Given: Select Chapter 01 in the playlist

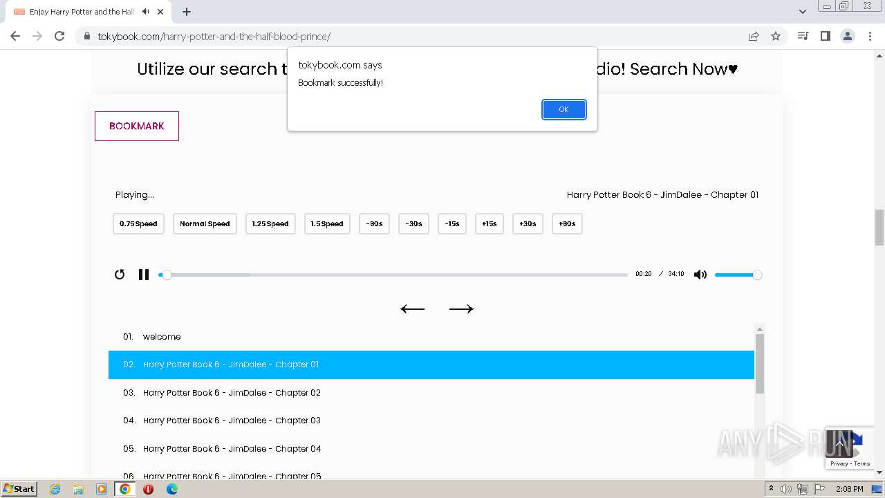Looking at the screenshot, I should click(x=431, y=365).
